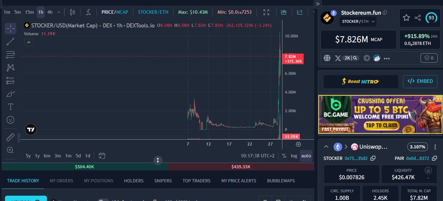The image size is (443, 201).
Task: Set timeframe to 4h
Action: [x=50, y=12]
